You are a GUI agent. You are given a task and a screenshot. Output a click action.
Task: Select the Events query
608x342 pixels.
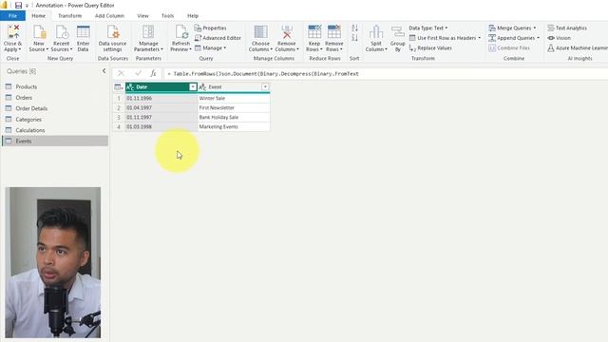point(55,142)
